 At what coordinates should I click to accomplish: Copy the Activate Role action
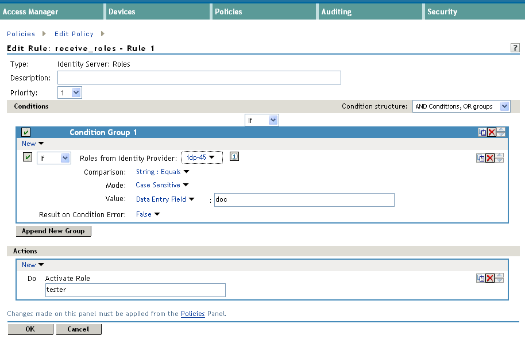pyautogui.click(x=481, y=278)
